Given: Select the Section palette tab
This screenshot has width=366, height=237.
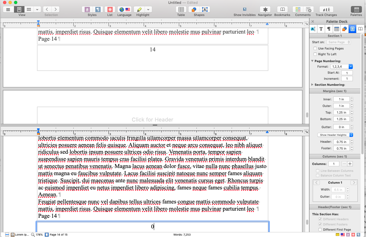Looking at the screenshot, I should [352, 29].
